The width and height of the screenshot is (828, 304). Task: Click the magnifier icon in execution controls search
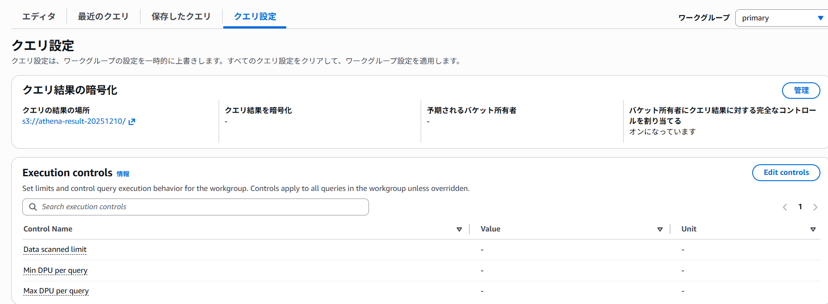coord(33,207)
